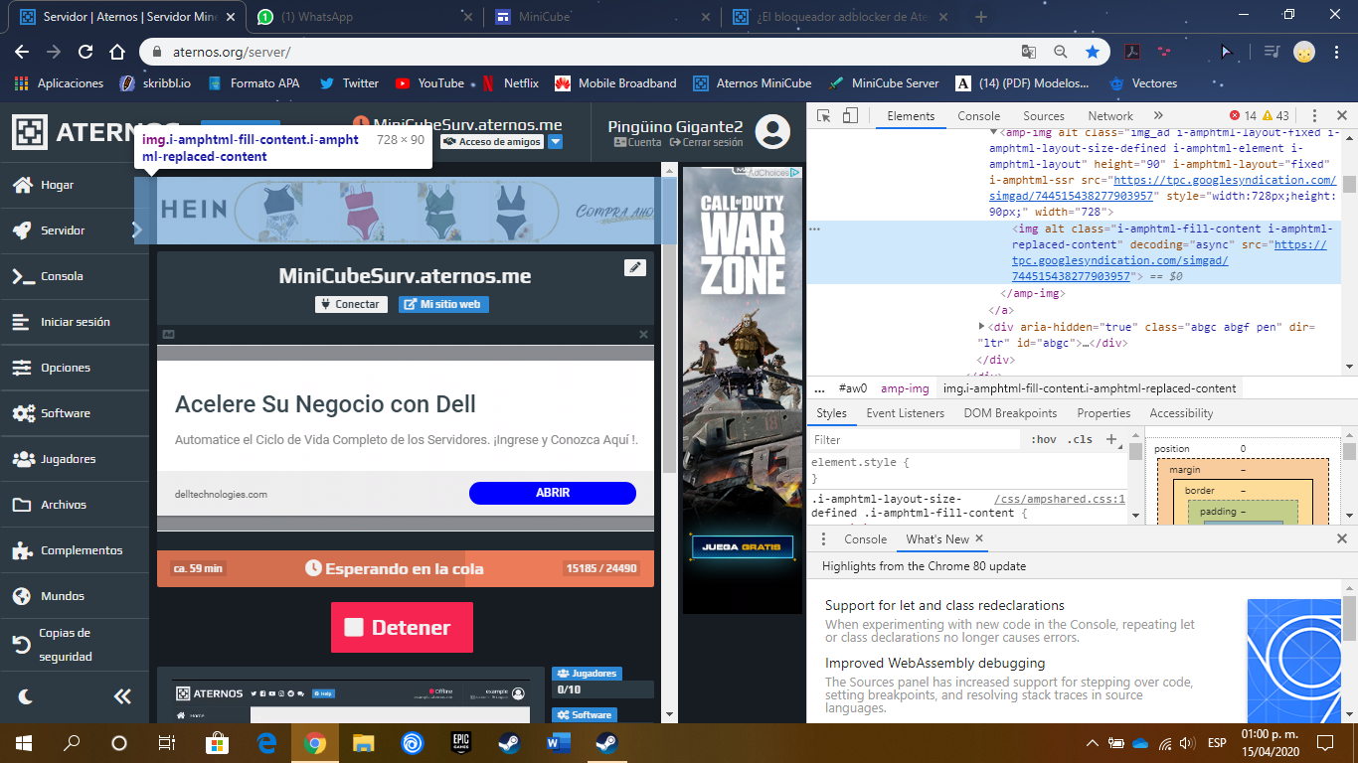Switch to the Sources tab in DevTools

click(1044, 116)
